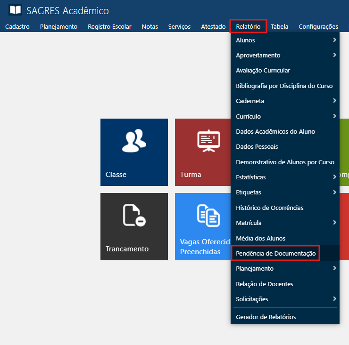The width and height of the screenshot is (349, 345).
Task: Open the Cadastro menu
Action: point(17,27)
